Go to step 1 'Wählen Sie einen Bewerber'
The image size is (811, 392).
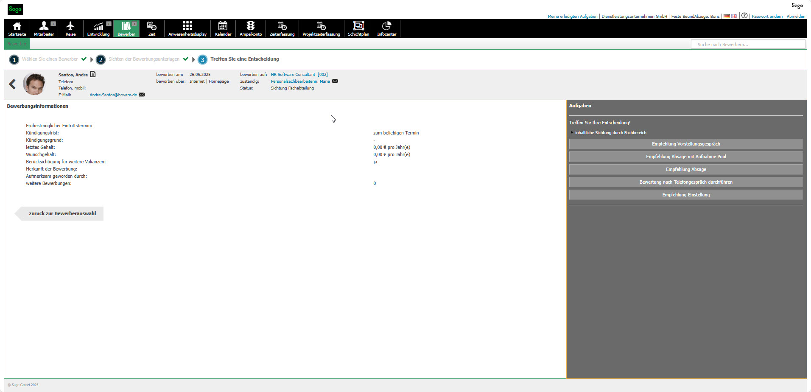click(x=50, y=59)
